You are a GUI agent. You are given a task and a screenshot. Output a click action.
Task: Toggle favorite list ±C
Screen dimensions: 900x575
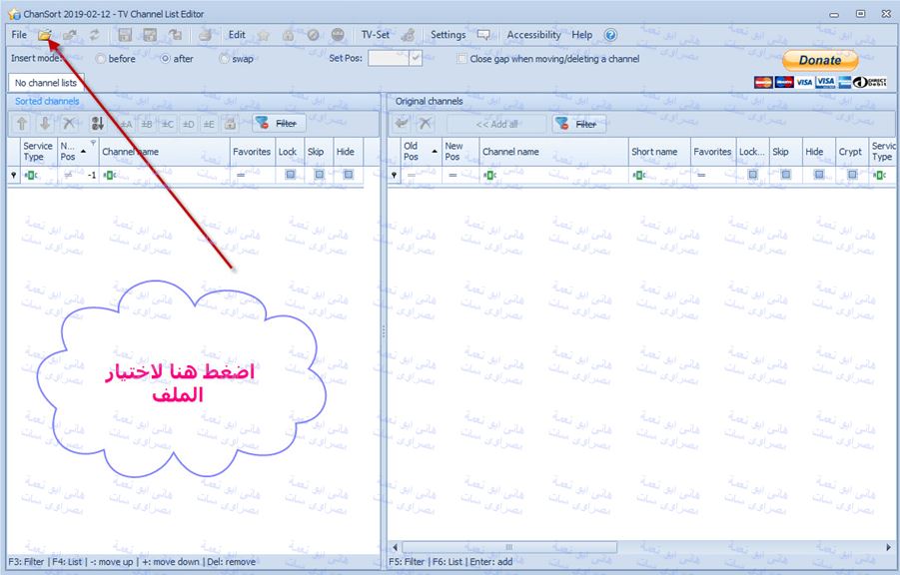pyautogui.click(x=167, y=124)
